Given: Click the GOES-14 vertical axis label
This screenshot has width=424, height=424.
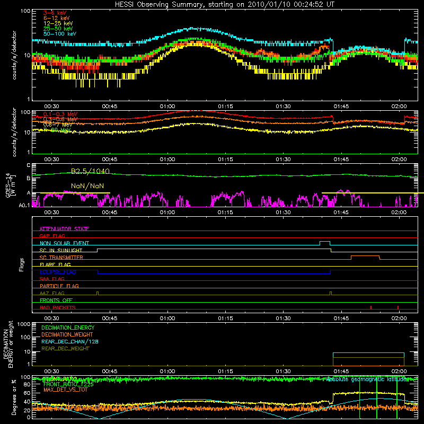Looking at the screenshot, I should tap(10, 185).
